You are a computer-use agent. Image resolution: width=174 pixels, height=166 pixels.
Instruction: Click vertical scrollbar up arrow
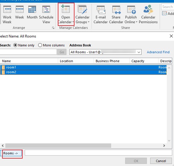coord(169,68)
